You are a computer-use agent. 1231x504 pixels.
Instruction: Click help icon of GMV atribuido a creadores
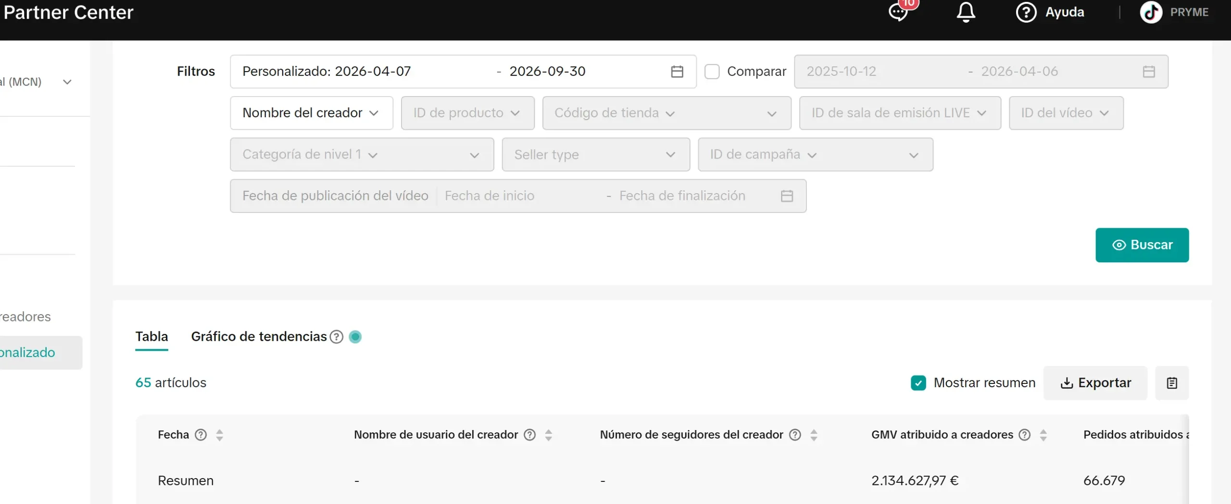coord(1025,435)
